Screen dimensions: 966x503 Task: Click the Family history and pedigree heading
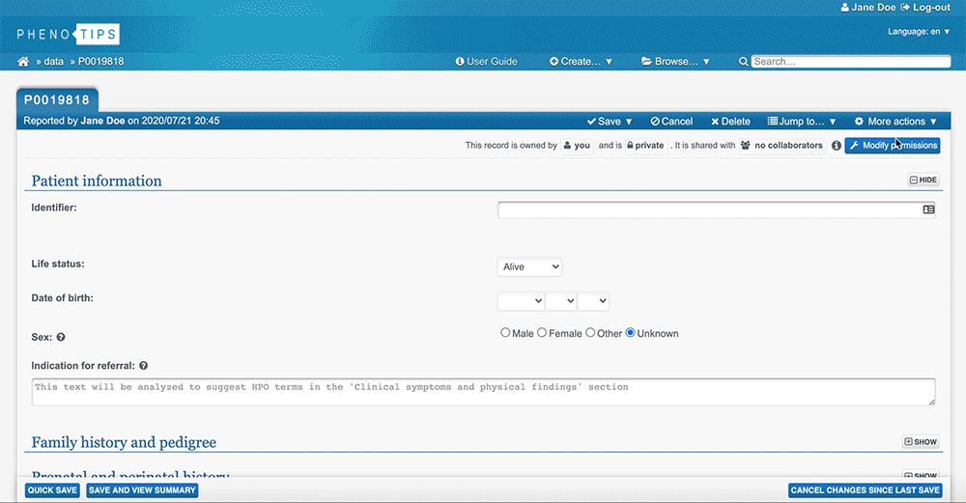tap(124, 443)
